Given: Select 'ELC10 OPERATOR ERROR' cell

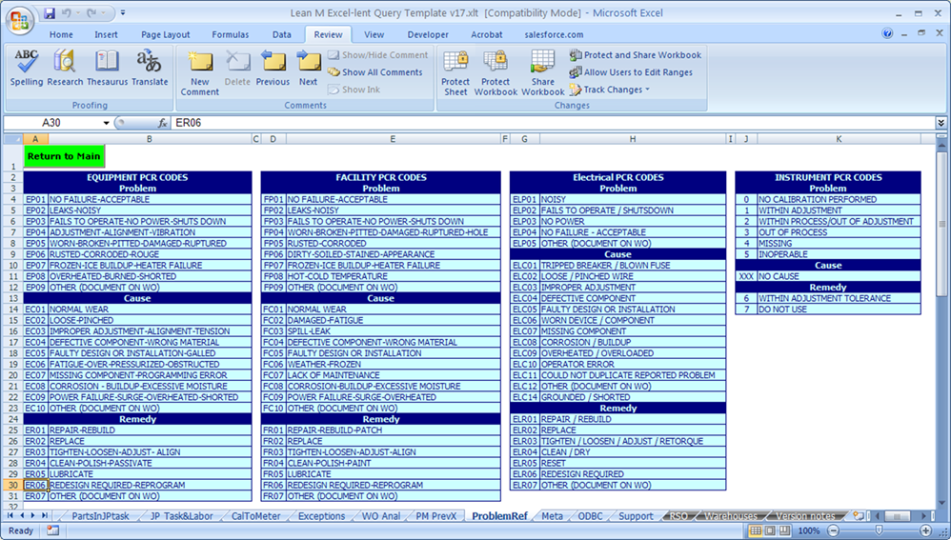Looking at the screenshot, I should (x=633, y=364).
